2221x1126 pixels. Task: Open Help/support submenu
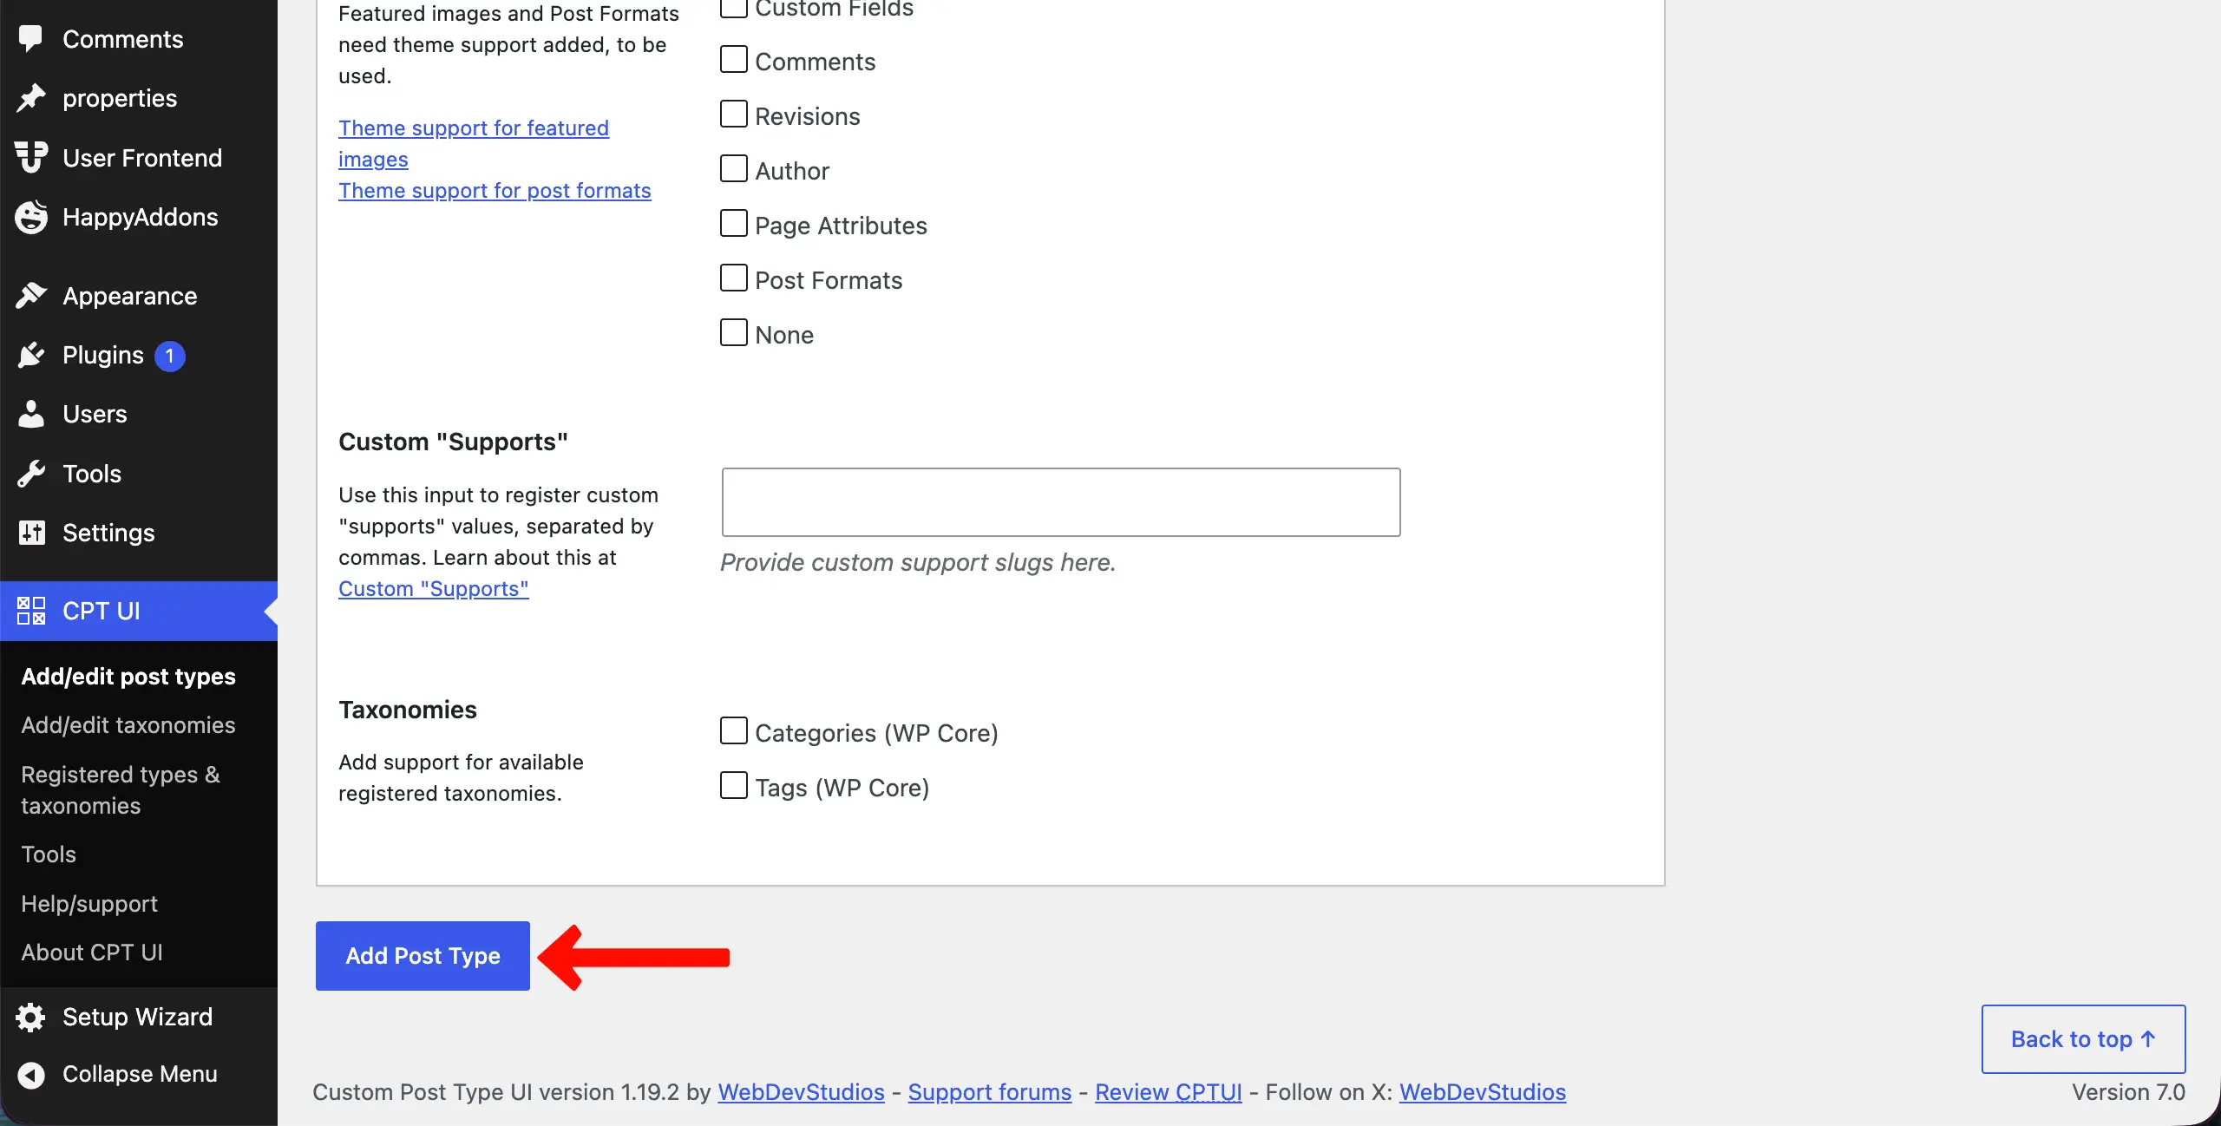pos(89,904)
